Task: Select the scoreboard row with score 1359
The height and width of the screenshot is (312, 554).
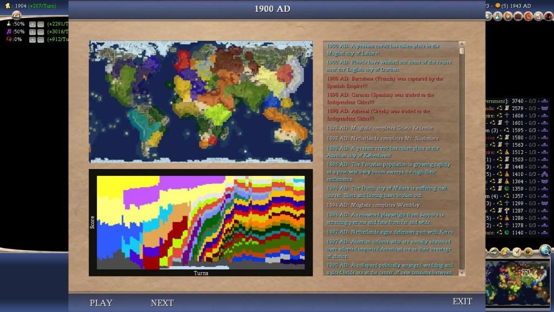Action: point(517,188)
